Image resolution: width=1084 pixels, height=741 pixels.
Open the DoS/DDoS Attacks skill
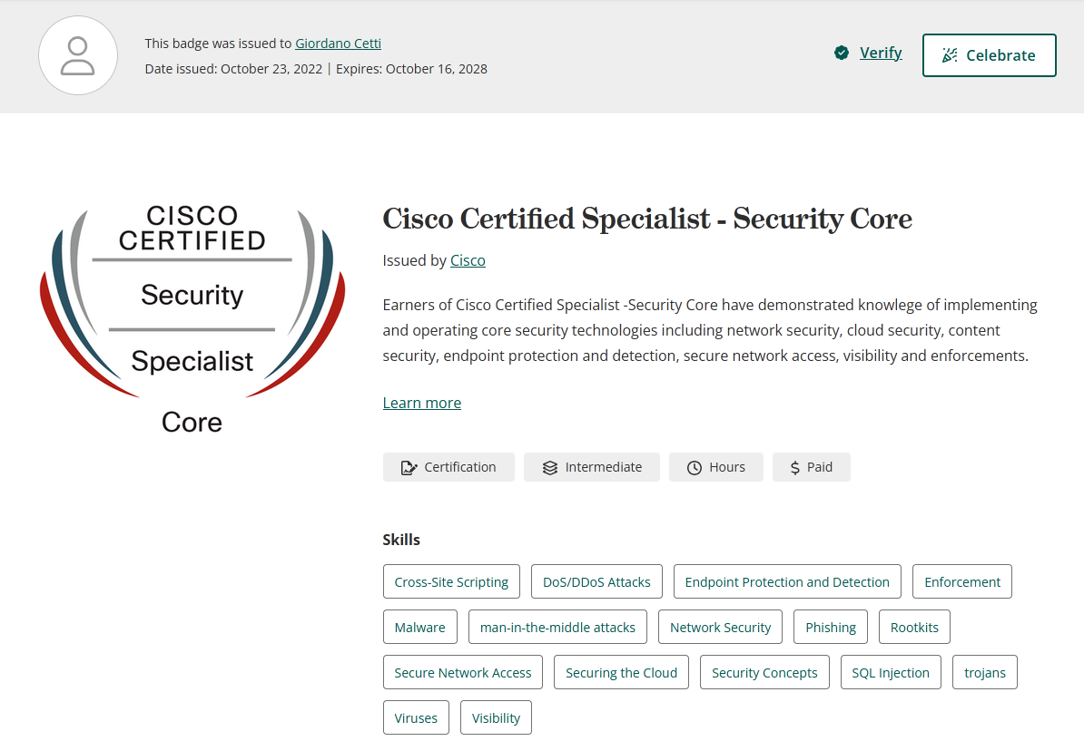point(596,581)
